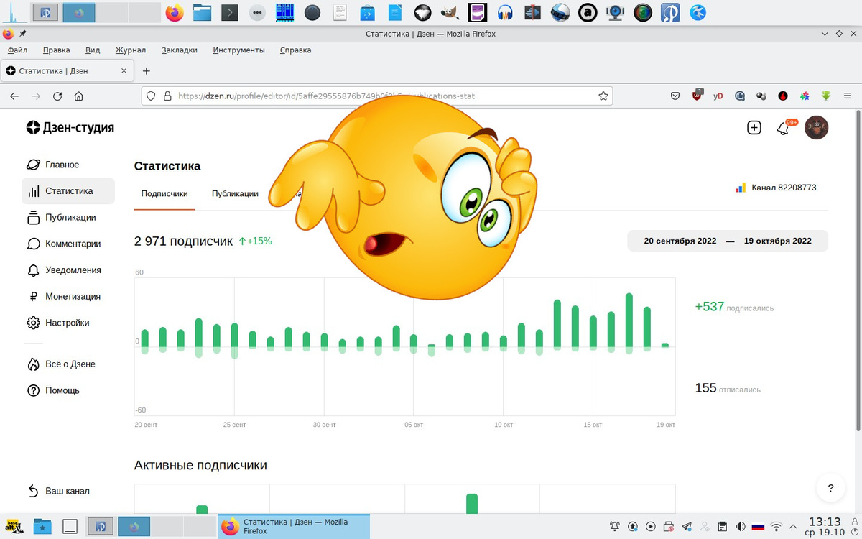Switch keyboard layout Russian flag
The image size is (862, 539).
tap(758, 526)
